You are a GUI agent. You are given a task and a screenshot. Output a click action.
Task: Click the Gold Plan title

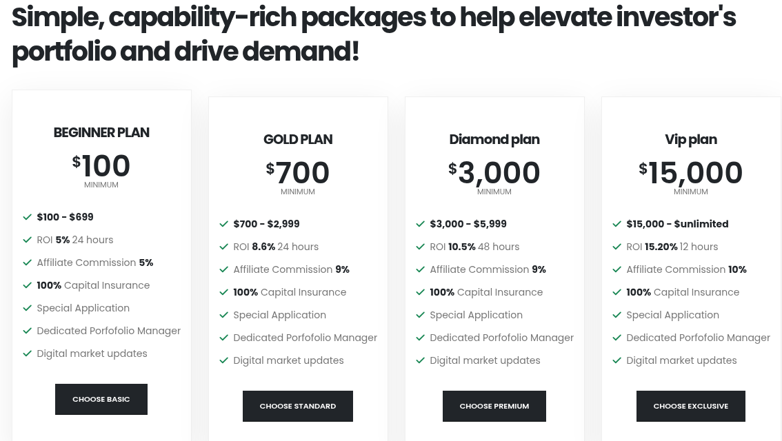click(x=298, y=139)
